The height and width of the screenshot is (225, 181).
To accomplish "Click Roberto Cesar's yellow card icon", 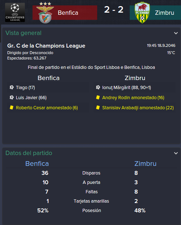I will tap(12, 107).
